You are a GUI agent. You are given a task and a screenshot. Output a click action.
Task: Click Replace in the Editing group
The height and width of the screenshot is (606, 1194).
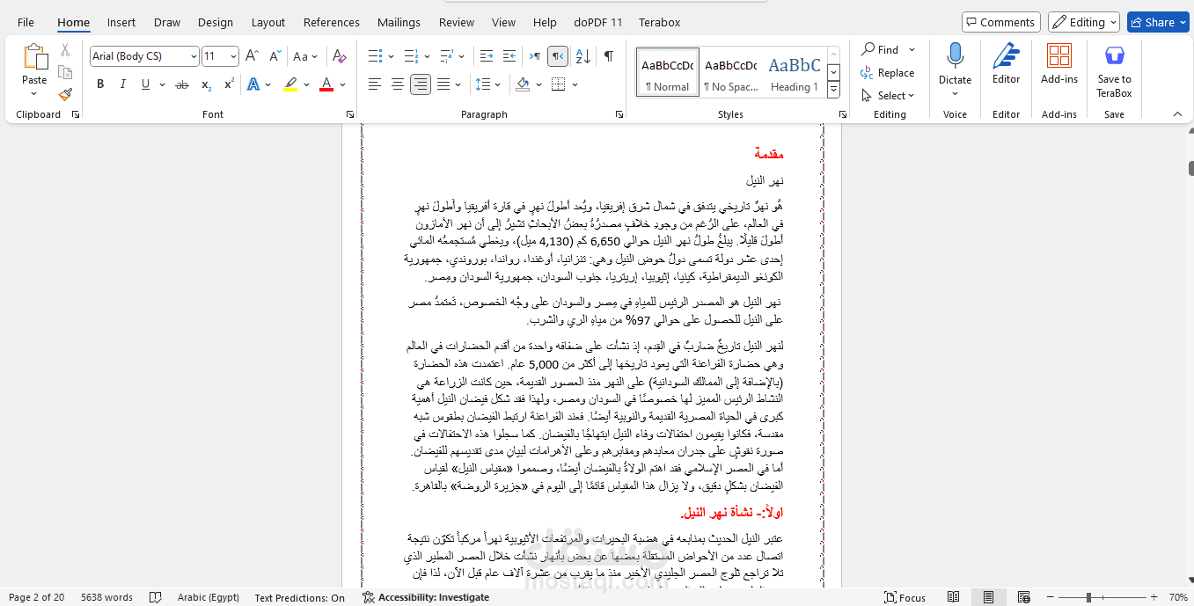point(889,73)
